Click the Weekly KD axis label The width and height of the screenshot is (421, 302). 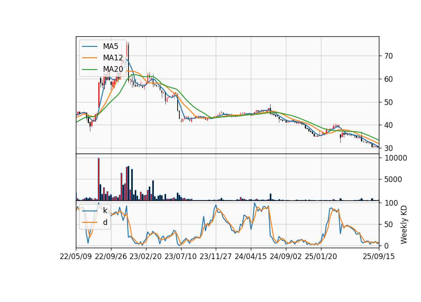coord(404,225)
